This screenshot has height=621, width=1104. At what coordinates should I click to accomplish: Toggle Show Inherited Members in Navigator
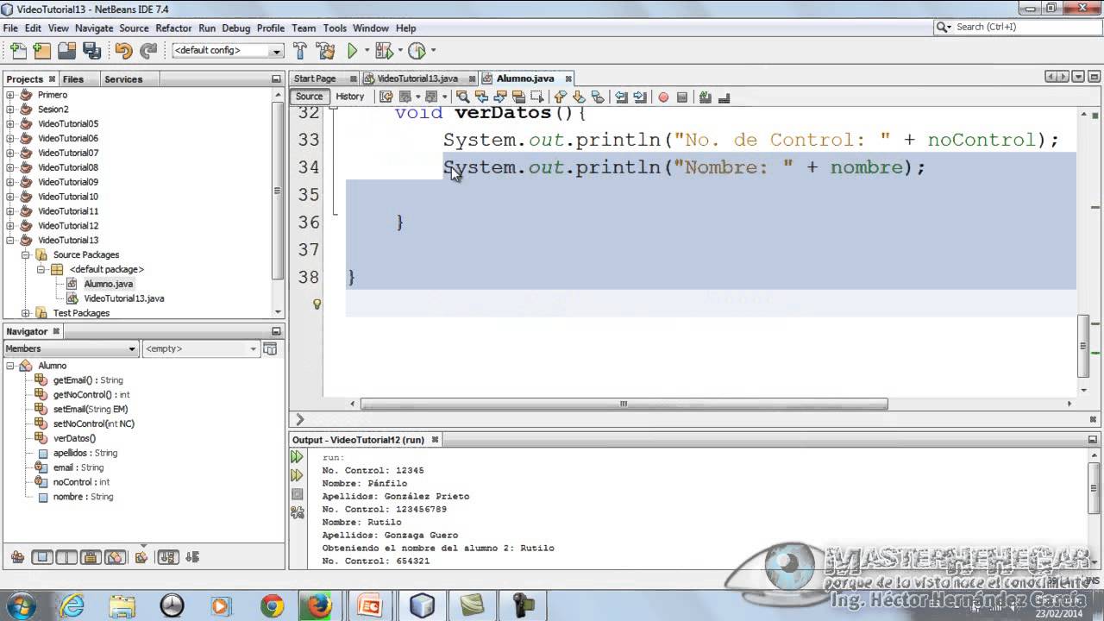tap(17, 557)
